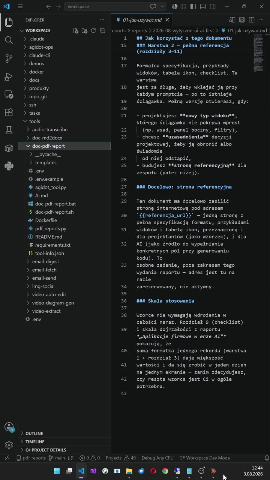
Task: Open the Dockerfile in Explorer
Action: [x=46, y=220]
